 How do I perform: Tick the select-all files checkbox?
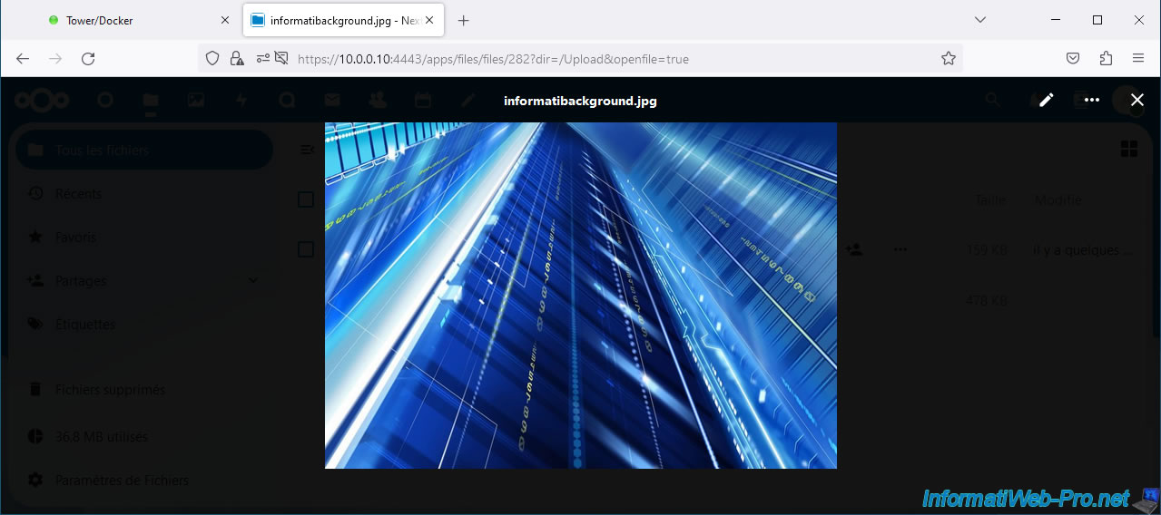point(306,199)
